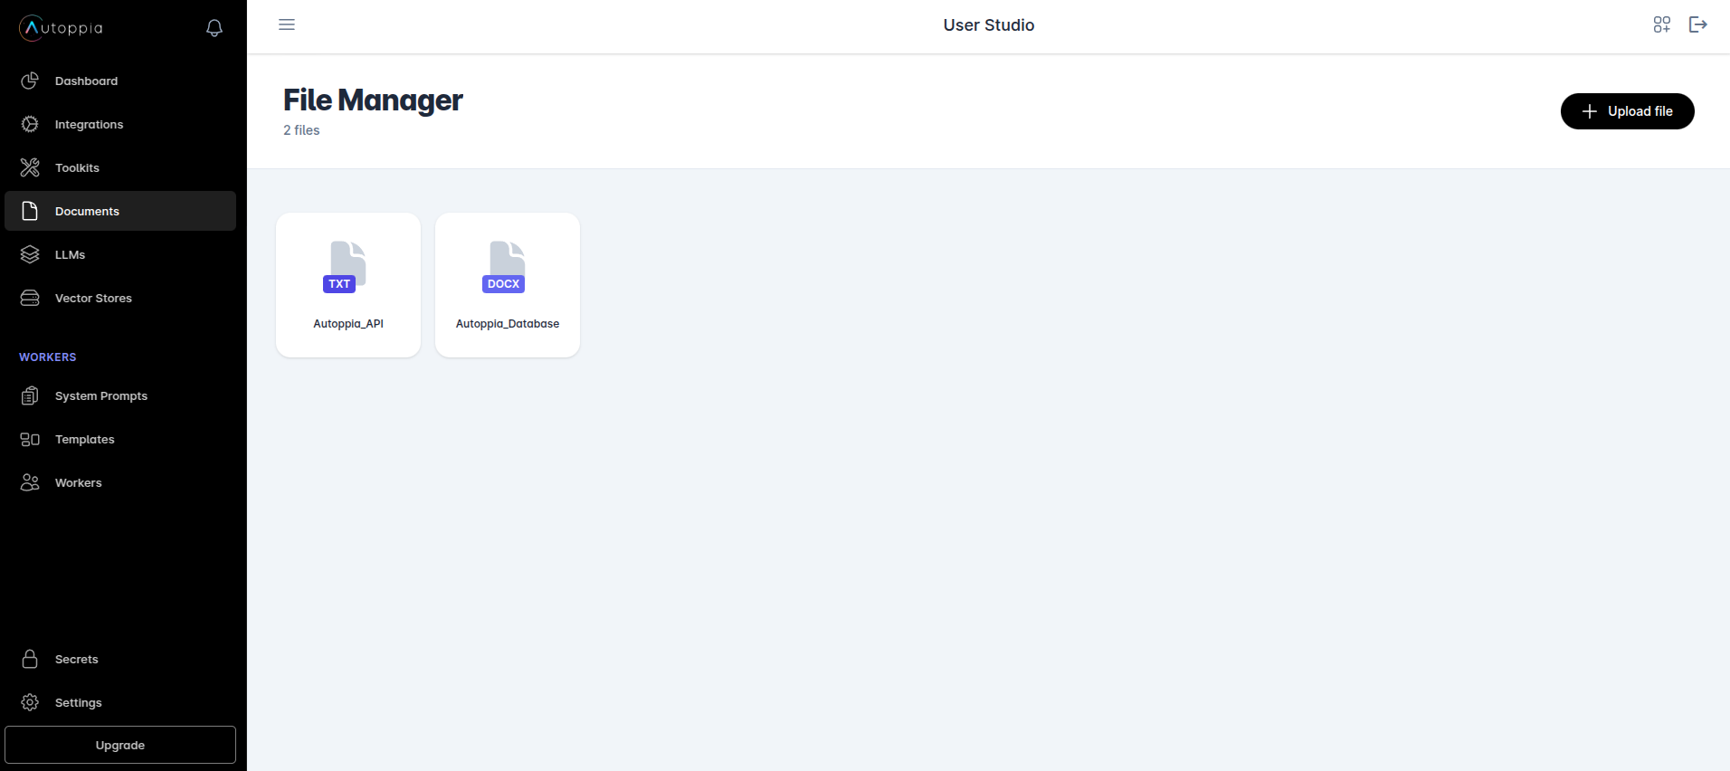Select Documents in the sidebar
The width and height of the screenshot is (1730, 771).
(x=87, y=211)
